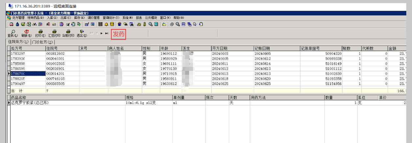The height and width of the screenshot is (143, 412).
Task: Click the 开方日期 column header
Action: [x=232, y=48]
